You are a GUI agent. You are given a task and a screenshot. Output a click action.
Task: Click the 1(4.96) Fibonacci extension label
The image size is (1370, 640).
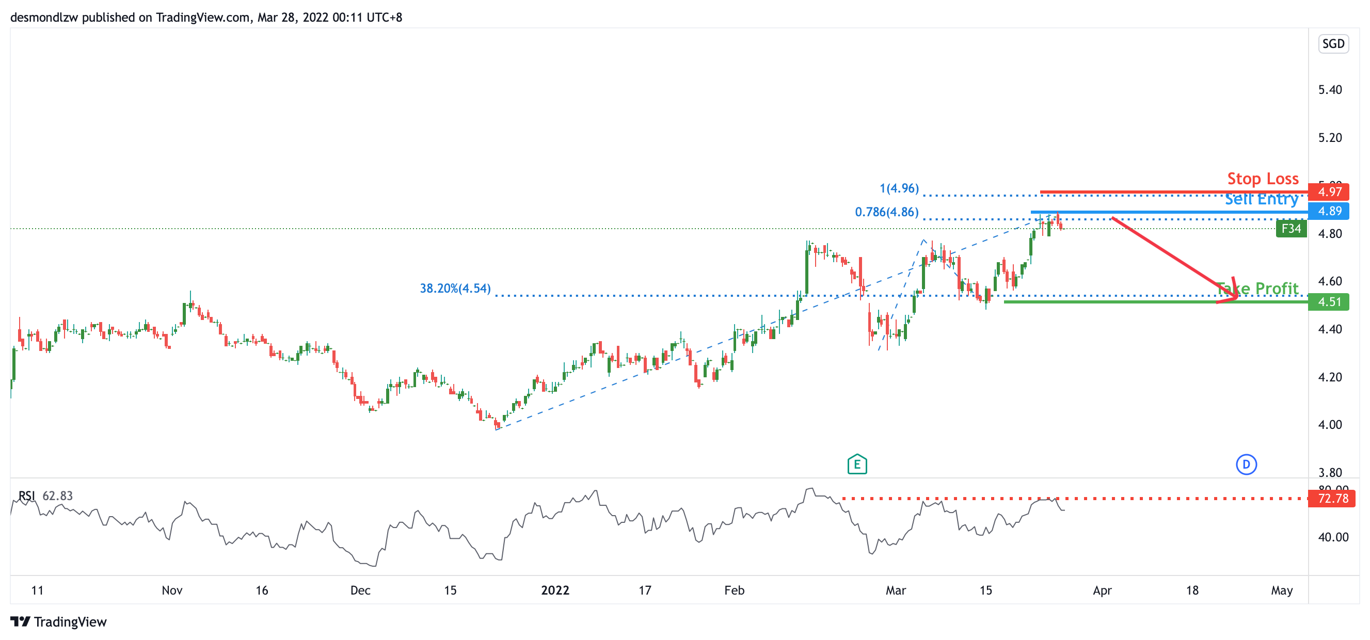(899, 188)
